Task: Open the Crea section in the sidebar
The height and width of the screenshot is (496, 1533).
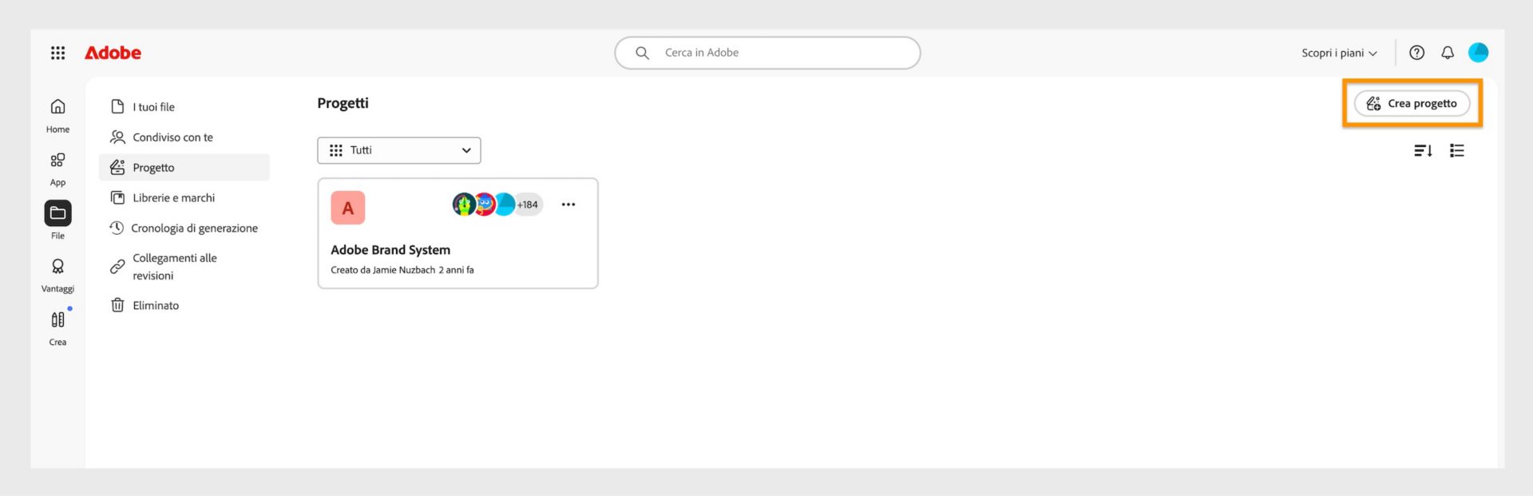Action: click(57, 322)
